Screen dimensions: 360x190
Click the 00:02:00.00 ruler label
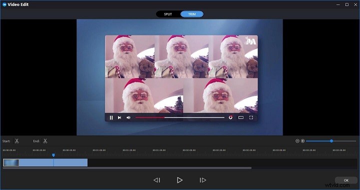tap(189, 150)
